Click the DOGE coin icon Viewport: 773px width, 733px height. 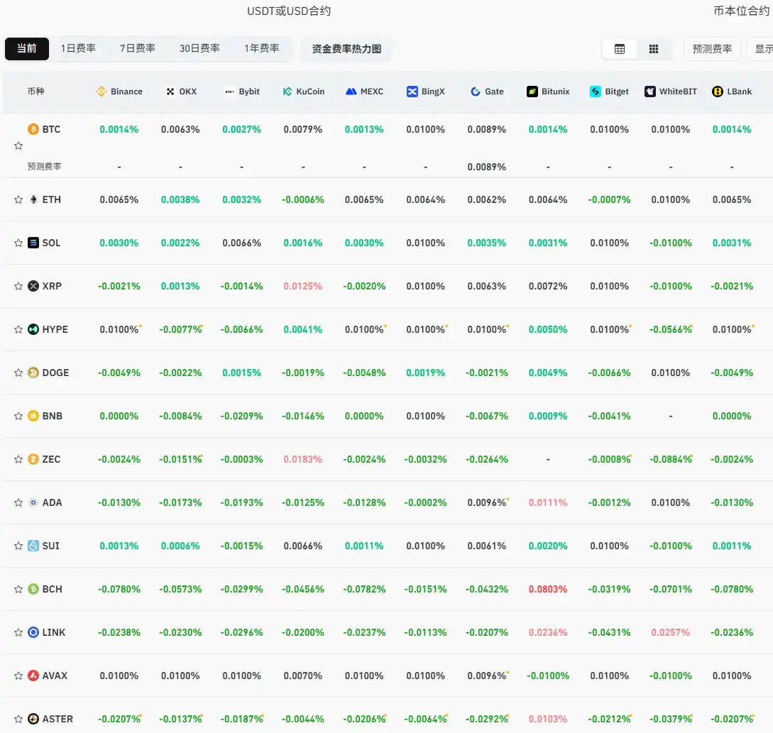(33, 373)
